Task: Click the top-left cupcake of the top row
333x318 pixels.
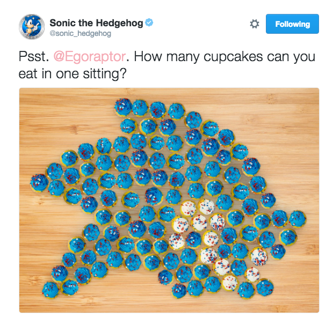Action: point(123,107)
